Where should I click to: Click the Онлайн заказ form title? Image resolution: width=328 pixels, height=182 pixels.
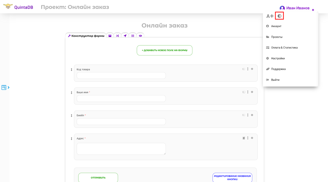coord(165,25)
